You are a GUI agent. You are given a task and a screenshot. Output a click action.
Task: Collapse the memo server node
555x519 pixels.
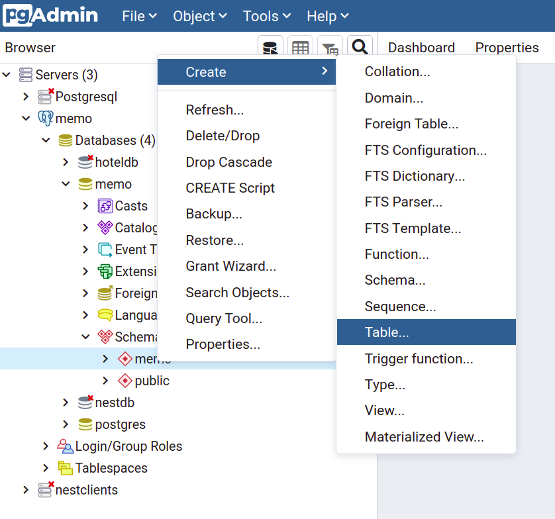[26, 118]
